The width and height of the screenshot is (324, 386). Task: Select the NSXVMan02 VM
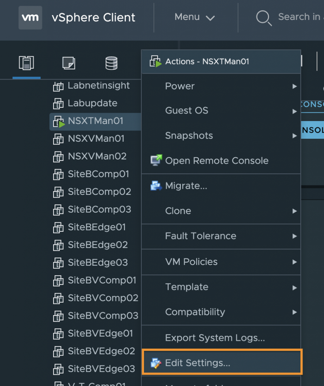[x=97, y=156]
